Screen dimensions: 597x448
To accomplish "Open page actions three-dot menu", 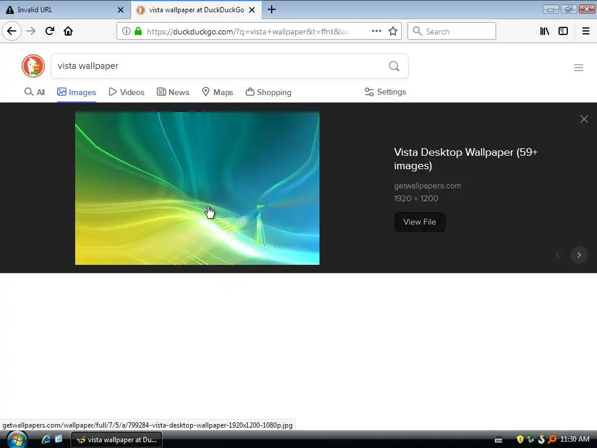I will click(x=376, y=32).
